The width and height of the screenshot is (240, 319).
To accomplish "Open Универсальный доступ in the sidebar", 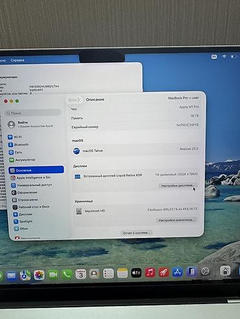I will [x=32, y=185].
